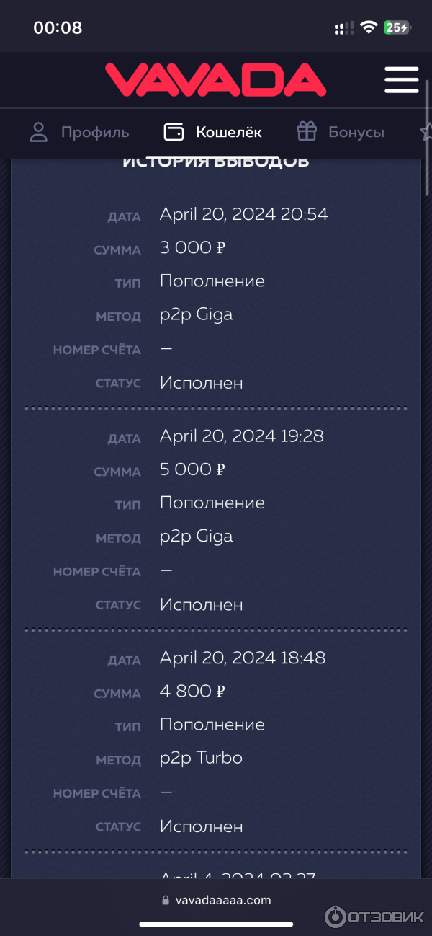Tap the Отзовик watermark logo
This screenshot has width=432, height=936.
[x=374, y=917]
